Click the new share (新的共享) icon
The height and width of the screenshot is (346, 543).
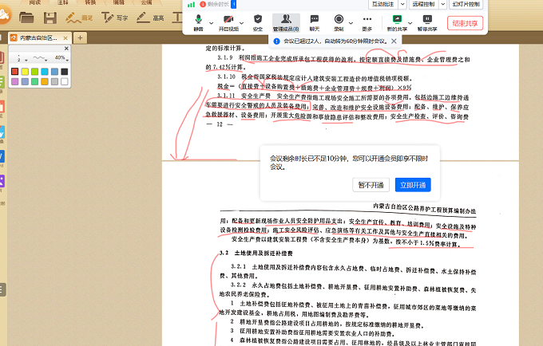(x=394, y=18)
